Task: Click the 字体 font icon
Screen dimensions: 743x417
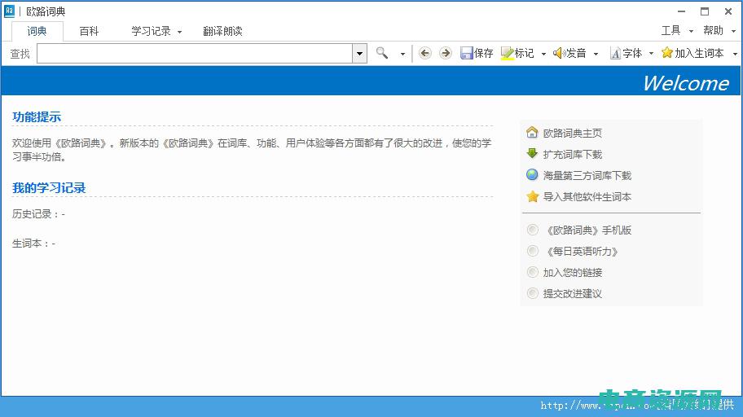Action: click(x=615, y=53)
